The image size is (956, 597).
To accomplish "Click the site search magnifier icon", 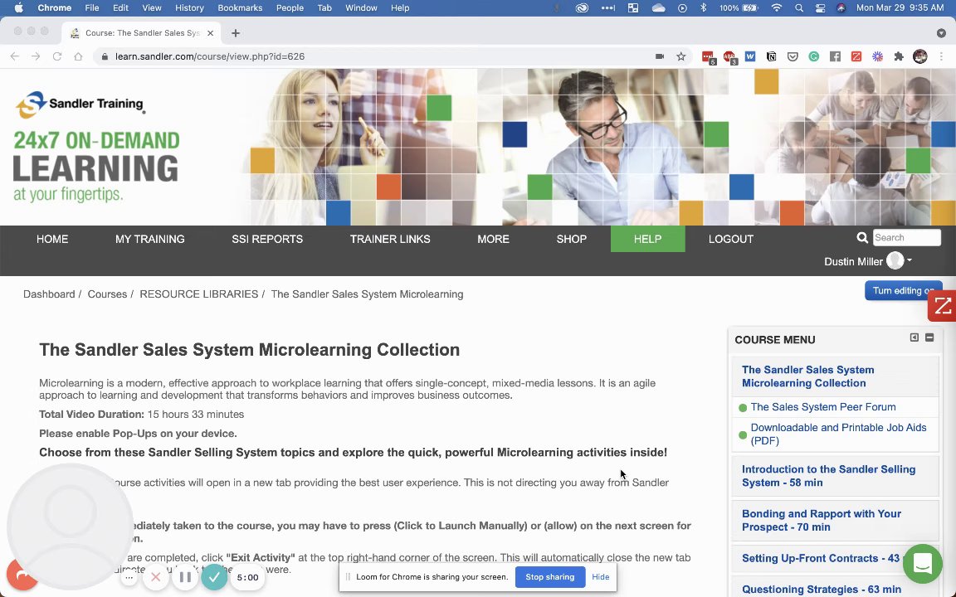I will tap(862, 238).
